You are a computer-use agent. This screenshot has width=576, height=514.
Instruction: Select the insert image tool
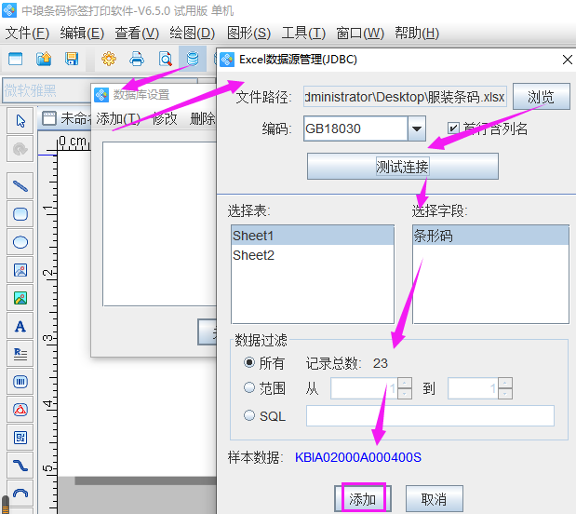[20, 270]
